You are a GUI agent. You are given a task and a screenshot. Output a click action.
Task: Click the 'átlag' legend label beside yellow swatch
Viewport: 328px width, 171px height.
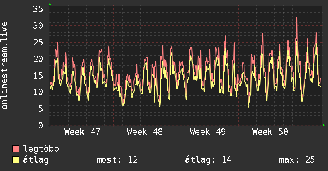tap(36, 160)
